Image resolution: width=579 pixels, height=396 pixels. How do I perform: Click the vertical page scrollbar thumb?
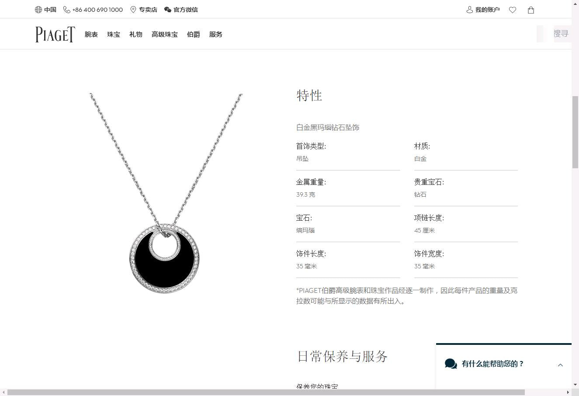click(x=575, y=131)
